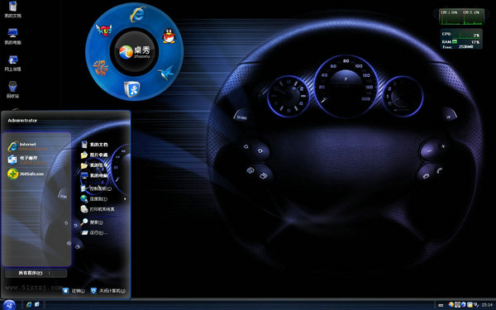496x310 pixels.
Task: Click the Start orb on the taskbar
Action: coord(9,305)
